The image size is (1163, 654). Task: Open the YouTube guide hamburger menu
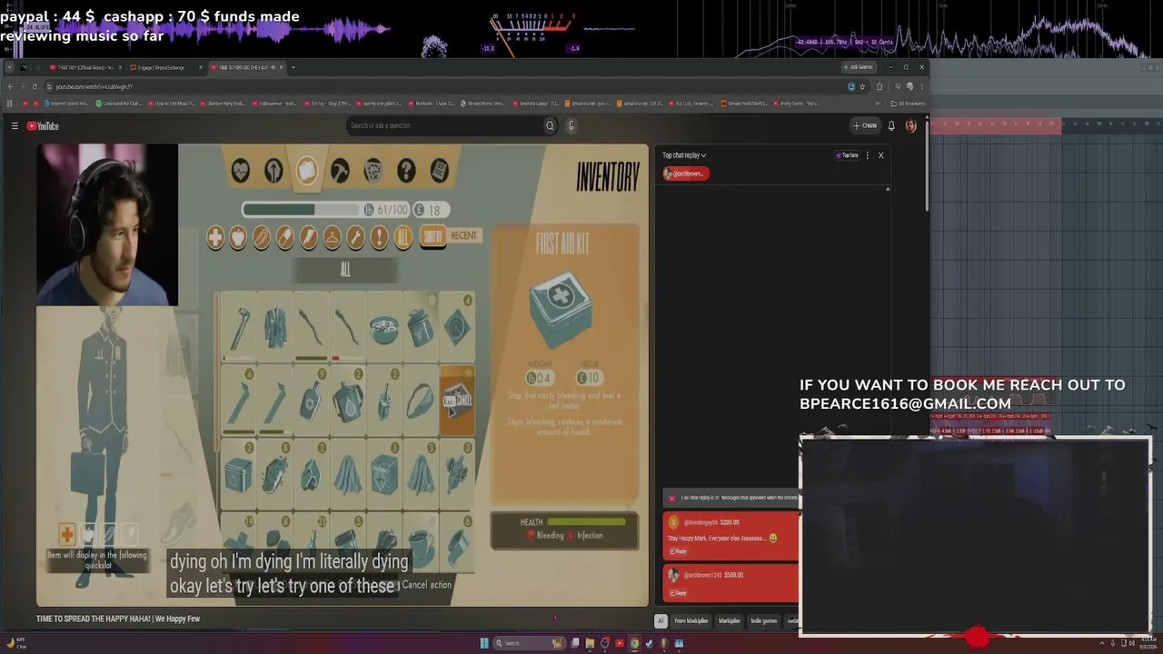click(x=15, y=126)
